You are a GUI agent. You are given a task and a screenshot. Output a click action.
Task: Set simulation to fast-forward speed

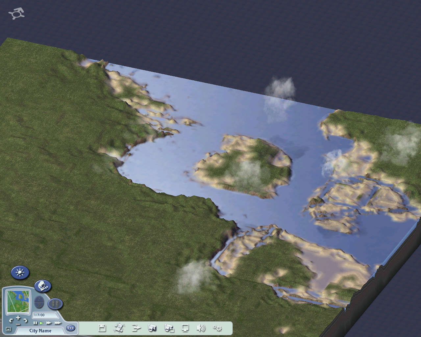pyautogui.click(x=49, y=323)
